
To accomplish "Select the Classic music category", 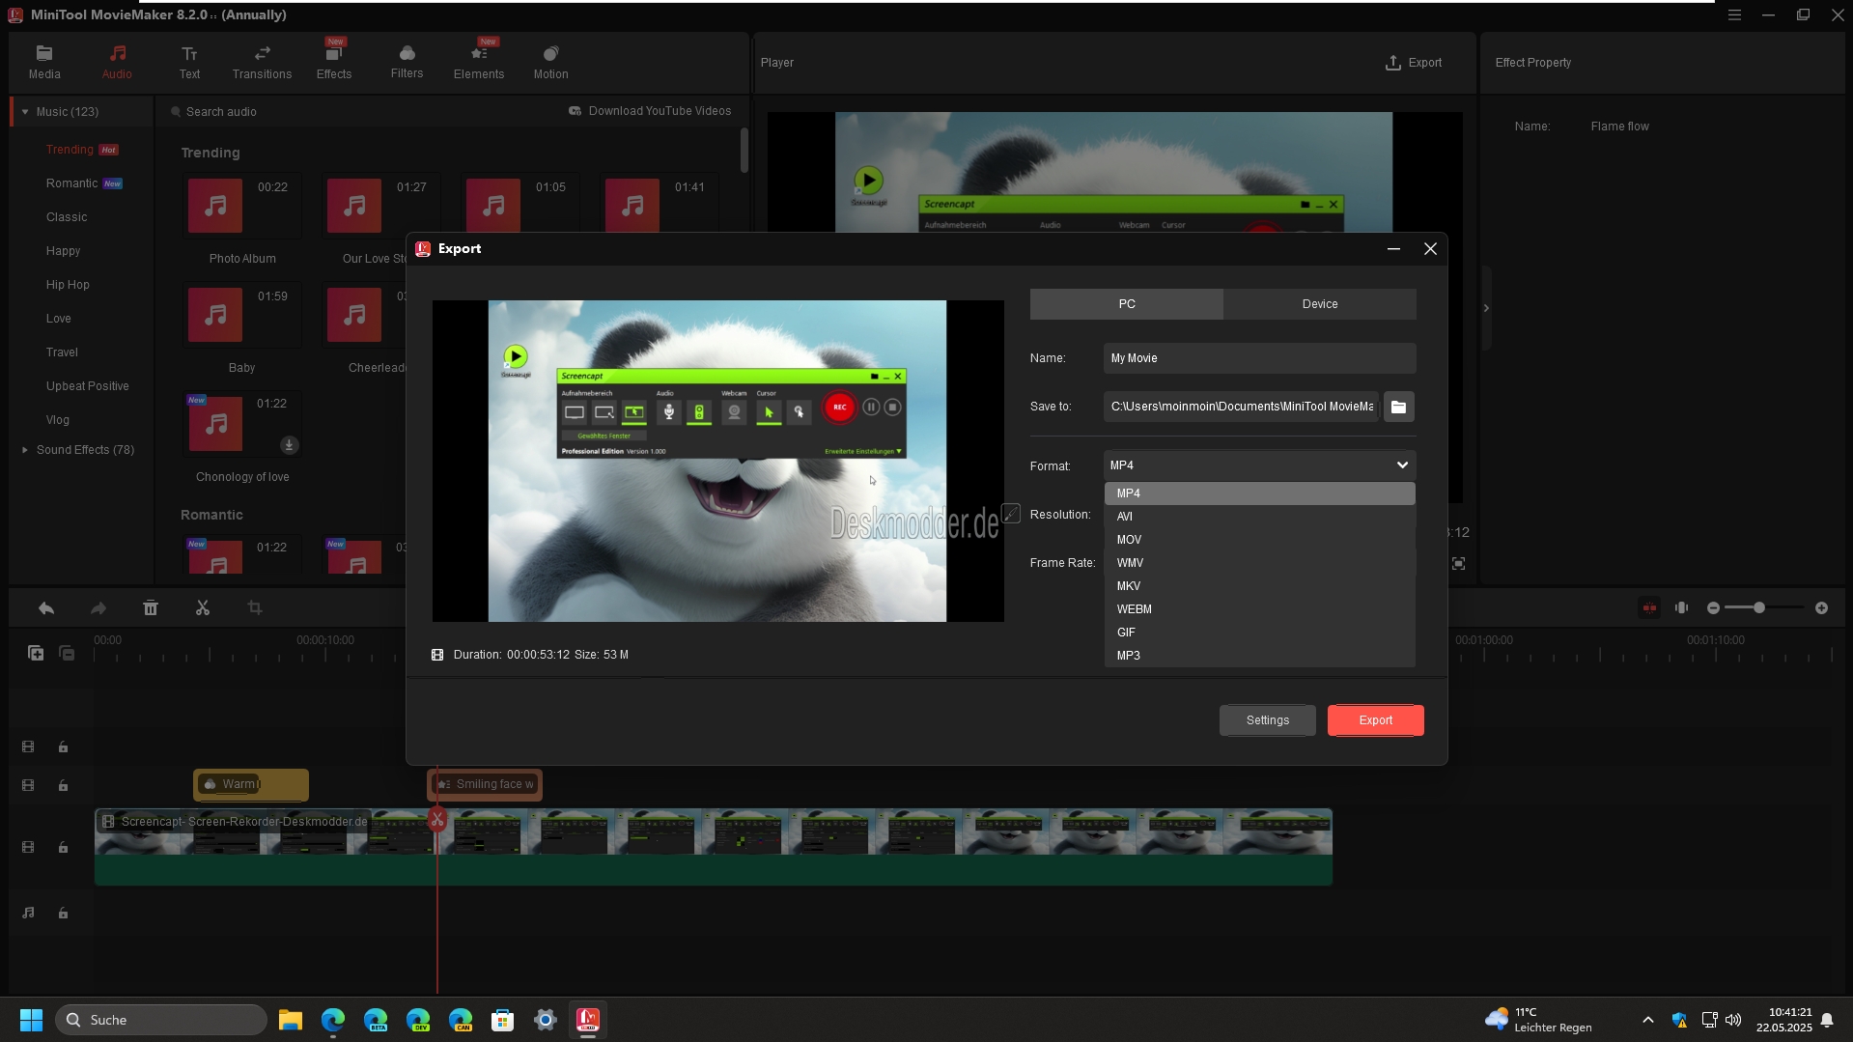I will [67, 217].
